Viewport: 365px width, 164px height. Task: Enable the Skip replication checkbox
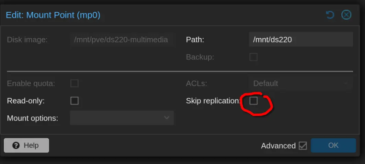click(253, 101)
